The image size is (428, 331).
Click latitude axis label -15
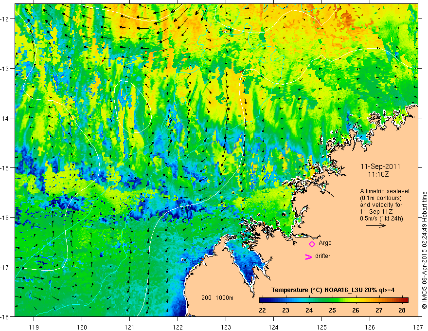click(5, 168)
